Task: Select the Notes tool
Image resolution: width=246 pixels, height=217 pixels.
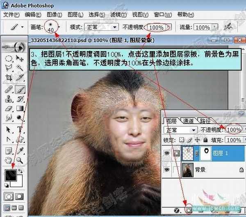Action: click(x=9, y=151)
